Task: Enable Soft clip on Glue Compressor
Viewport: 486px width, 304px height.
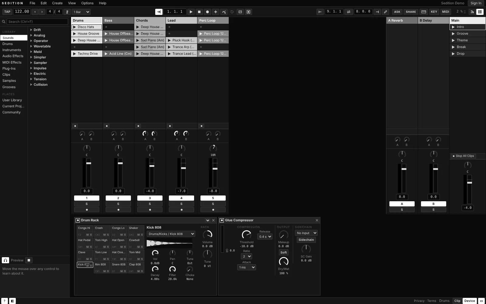Action: click(x=283, y=252)
